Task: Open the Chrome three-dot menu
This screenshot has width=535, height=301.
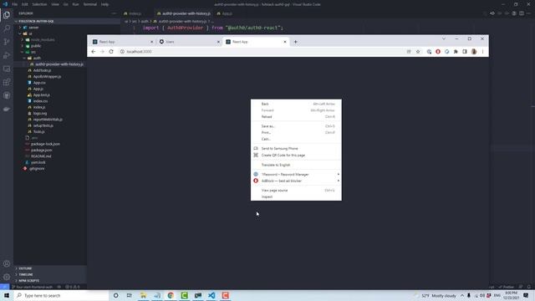Action: pos(483,52)
